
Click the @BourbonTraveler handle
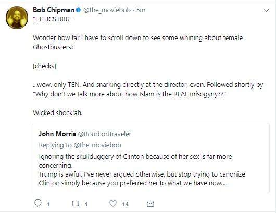pos(105,134)
